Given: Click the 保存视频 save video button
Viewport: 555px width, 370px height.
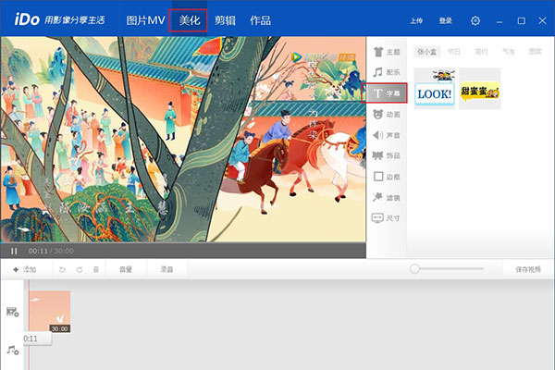Looking at the screenshot, I should [528, 270].
